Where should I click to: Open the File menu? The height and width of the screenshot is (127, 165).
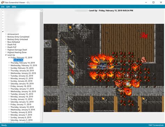pos(3,7)
